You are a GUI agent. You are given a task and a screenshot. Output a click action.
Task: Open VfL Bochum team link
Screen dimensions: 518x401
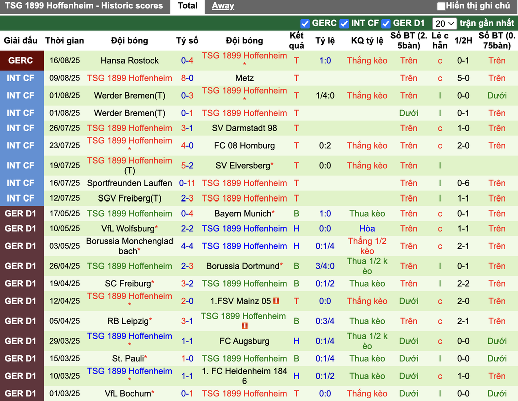pyautogui.click(x=128, y=394)
